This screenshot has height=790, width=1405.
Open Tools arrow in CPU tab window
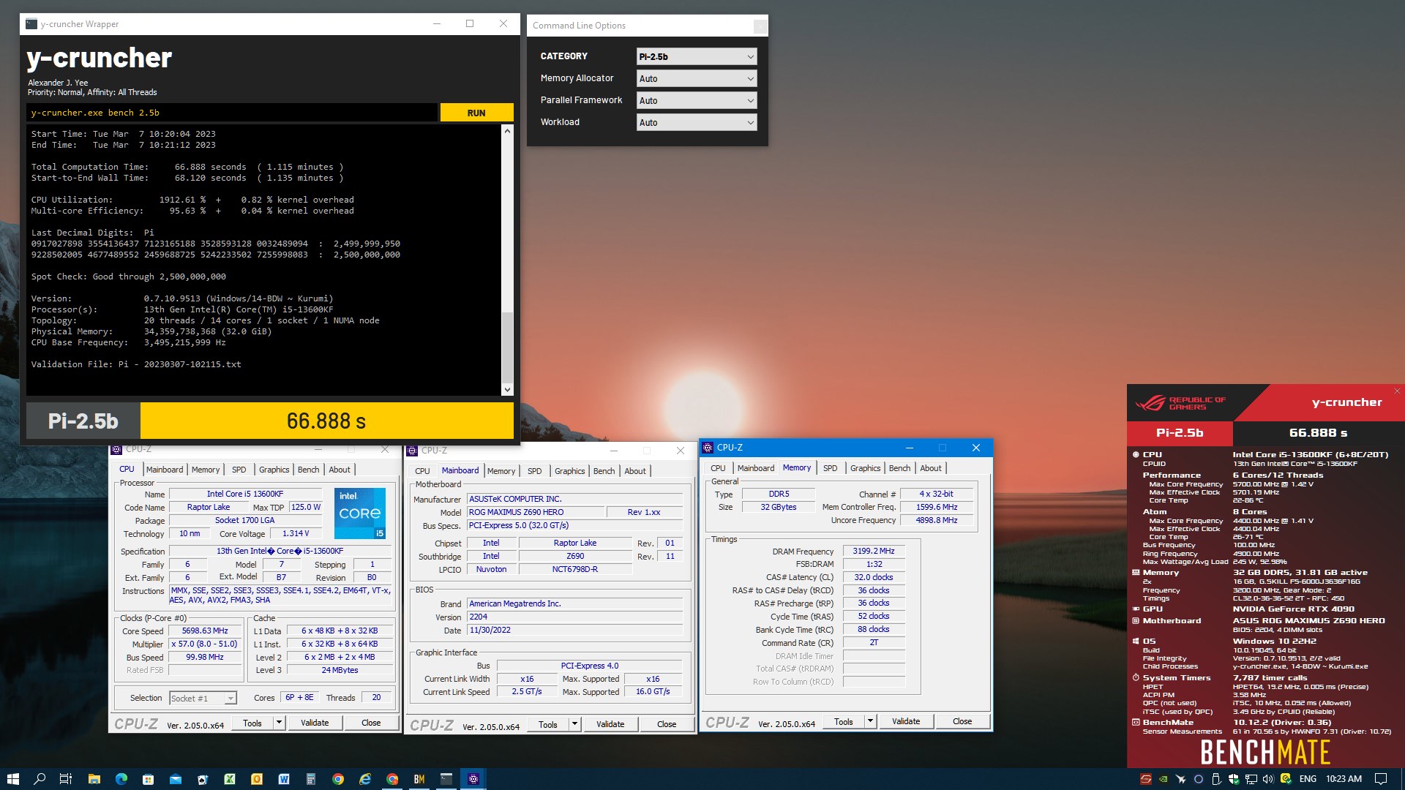click(279, 723)
